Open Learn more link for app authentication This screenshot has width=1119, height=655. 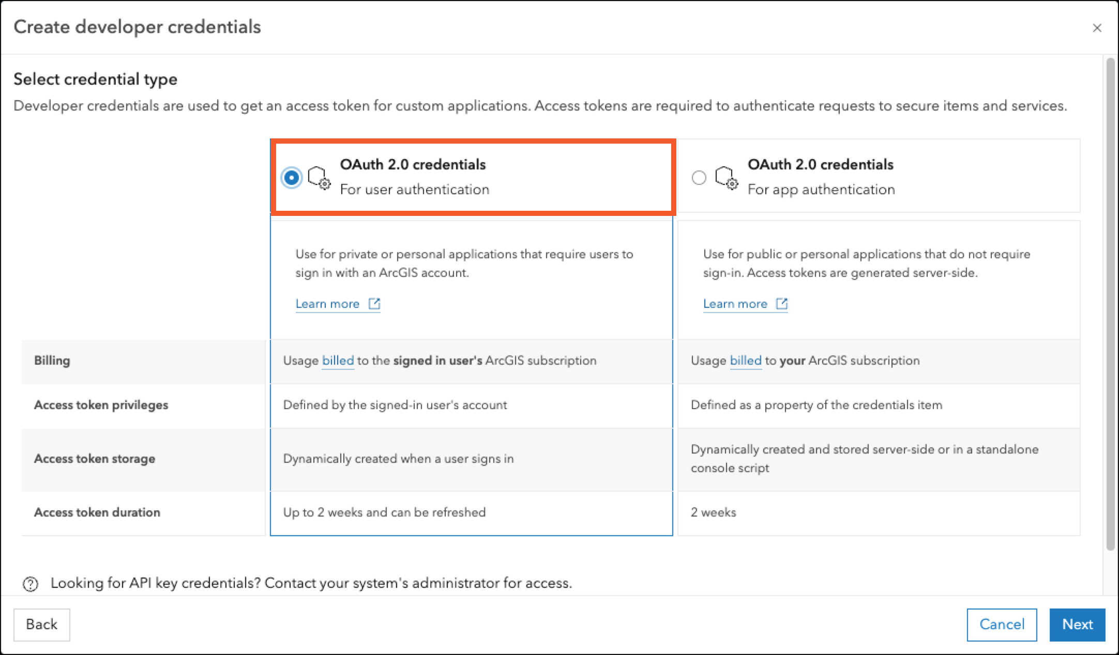tap(735, 304)
